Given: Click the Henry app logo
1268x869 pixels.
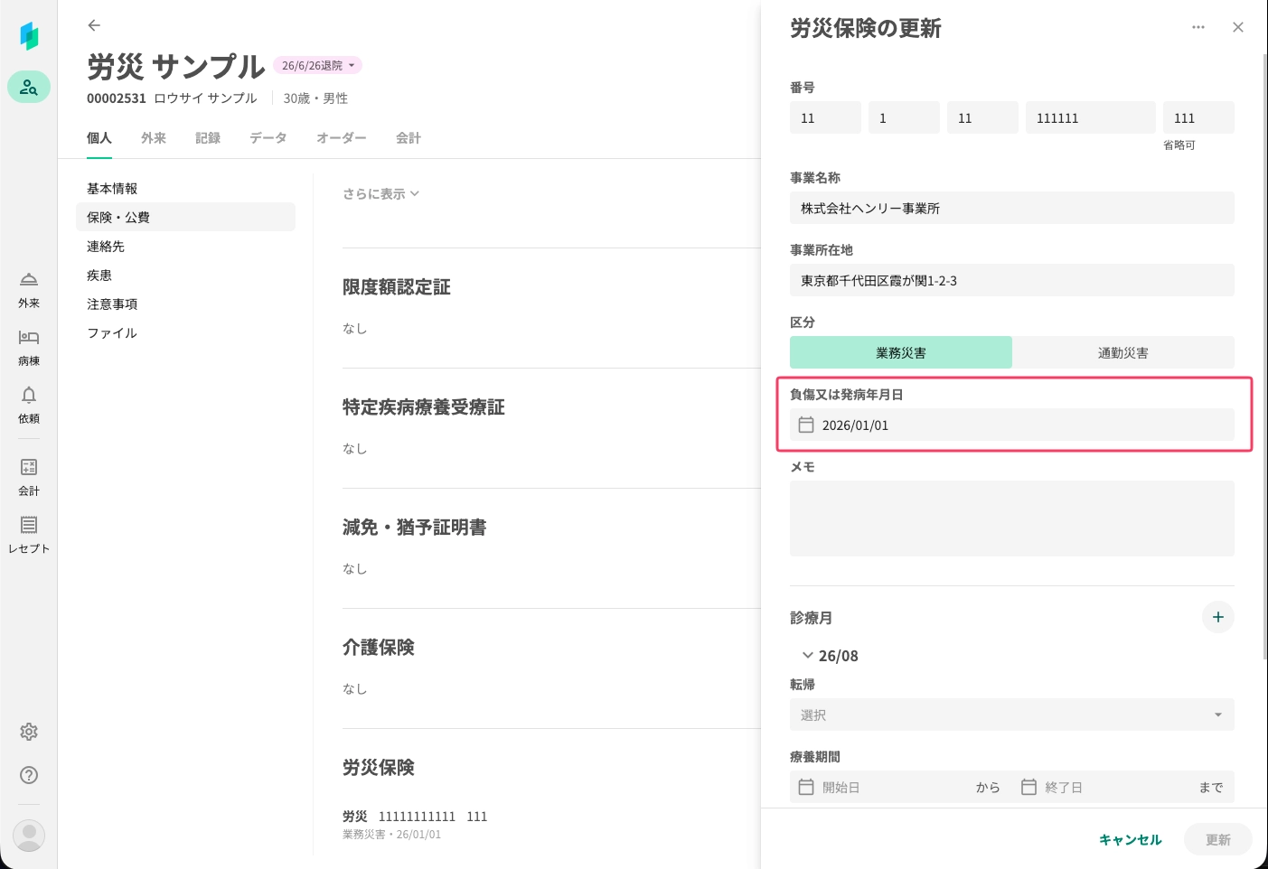Looking at the screenshot, I should point(29,36).
